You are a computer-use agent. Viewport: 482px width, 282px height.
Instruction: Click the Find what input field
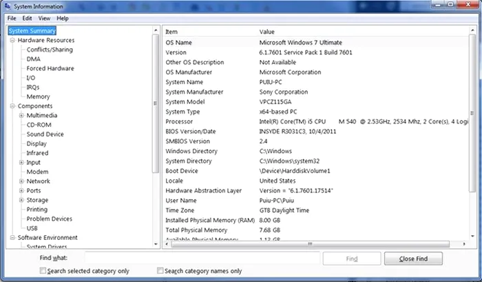point(202,258)
